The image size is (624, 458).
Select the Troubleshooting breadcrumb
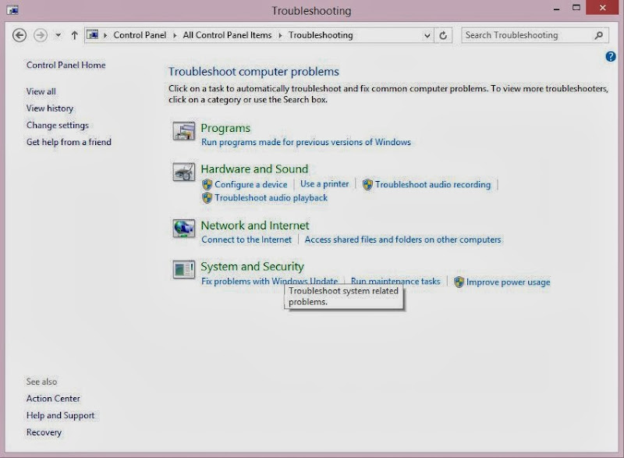coord(321,35)
